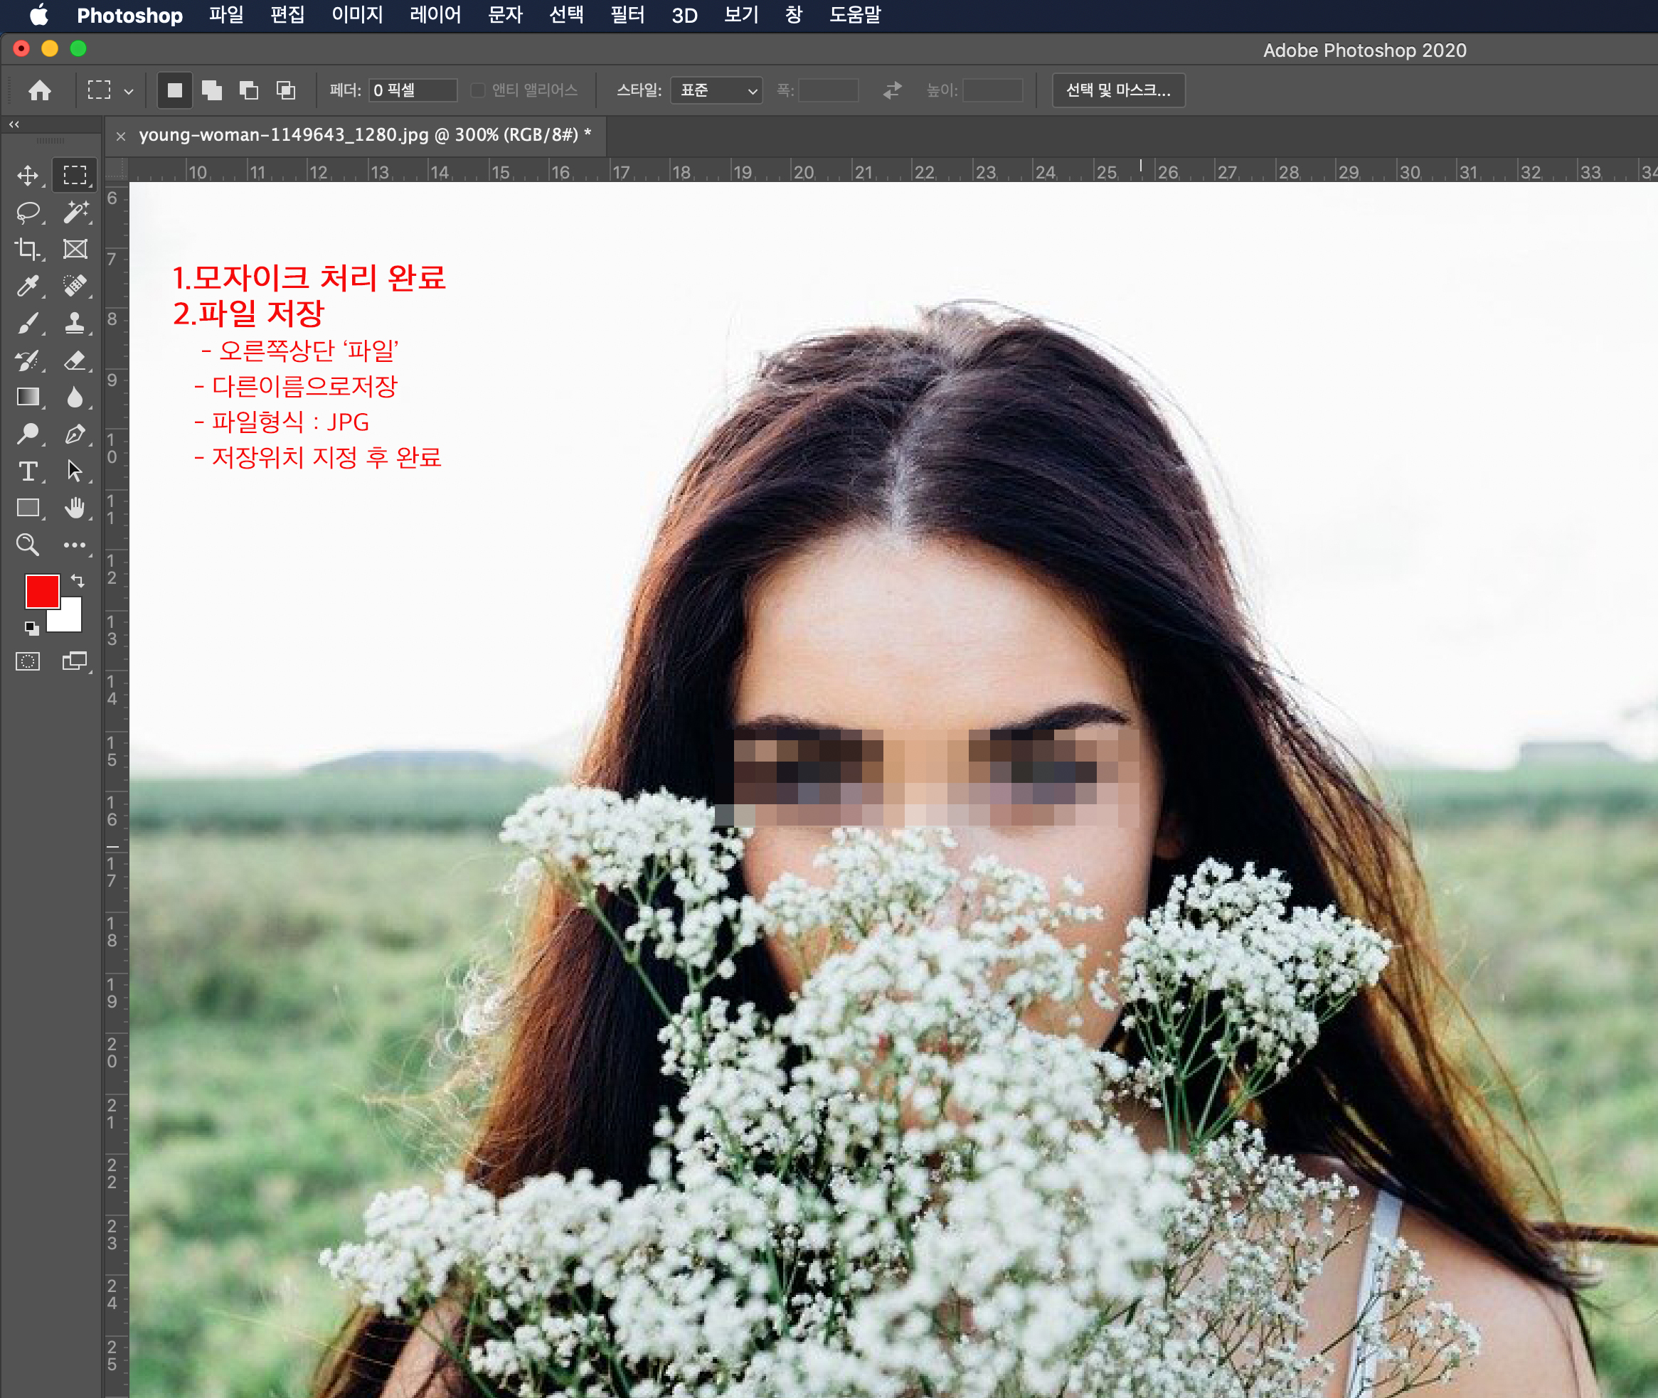The image size is (1658, 1398).
Task: Select the Magic Wand tool
Action: (75, 212)
